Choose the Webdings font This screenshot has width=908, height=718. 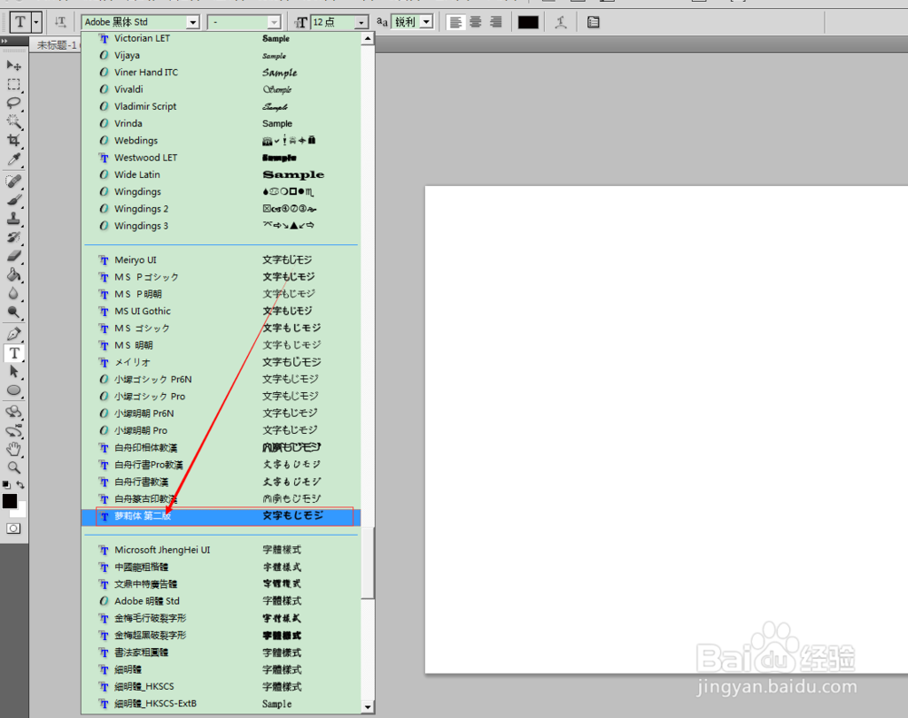click(222, 141)
